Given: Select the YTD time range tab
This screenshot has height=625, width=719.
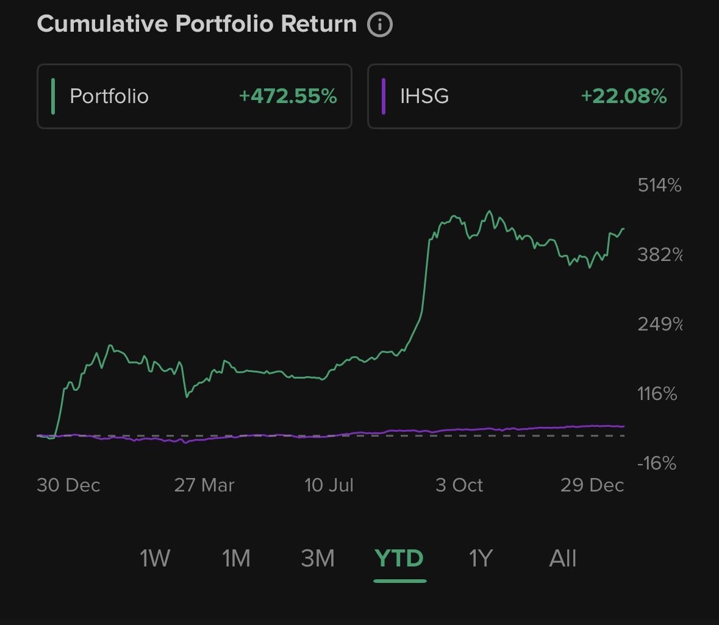Looking at the screenshot, I should [399, 558].
